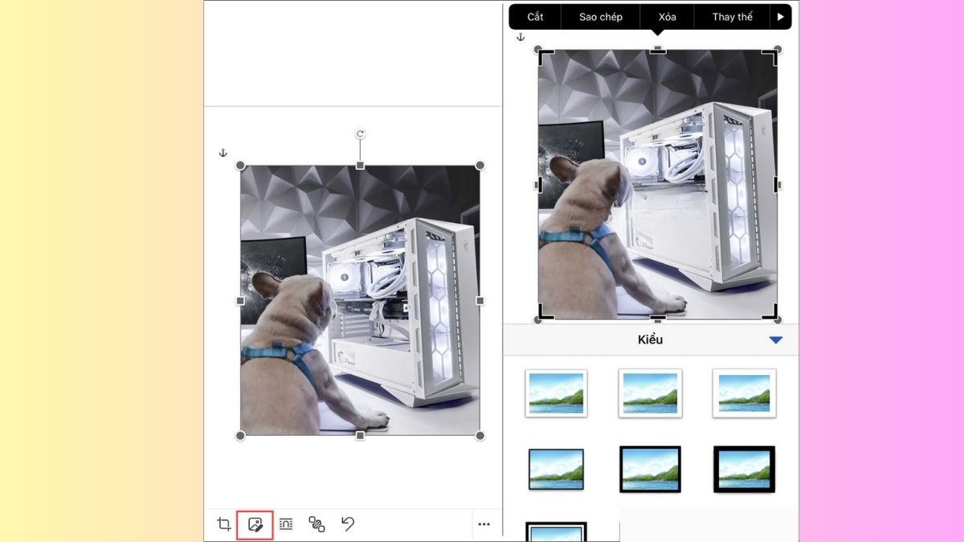Tap Thay thế to replace the picture
Screen dimensions: 964x542
[x=732, y=17]
